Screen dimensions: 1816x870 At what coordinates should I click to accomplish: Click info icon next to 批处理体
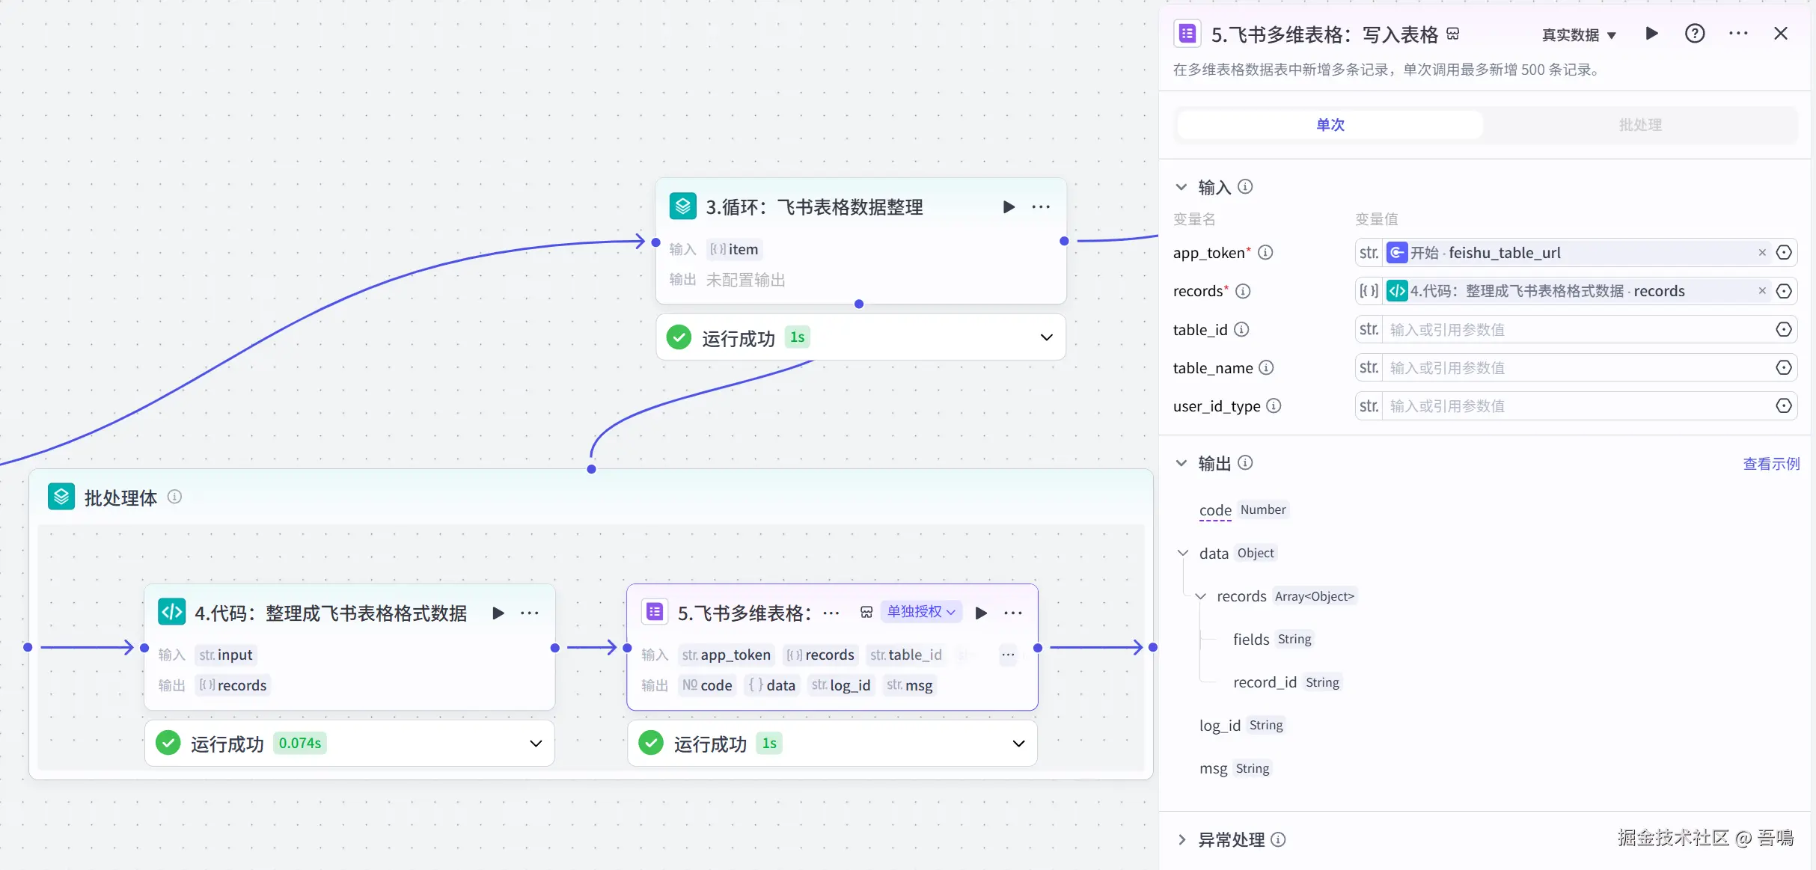click(174, 497)
